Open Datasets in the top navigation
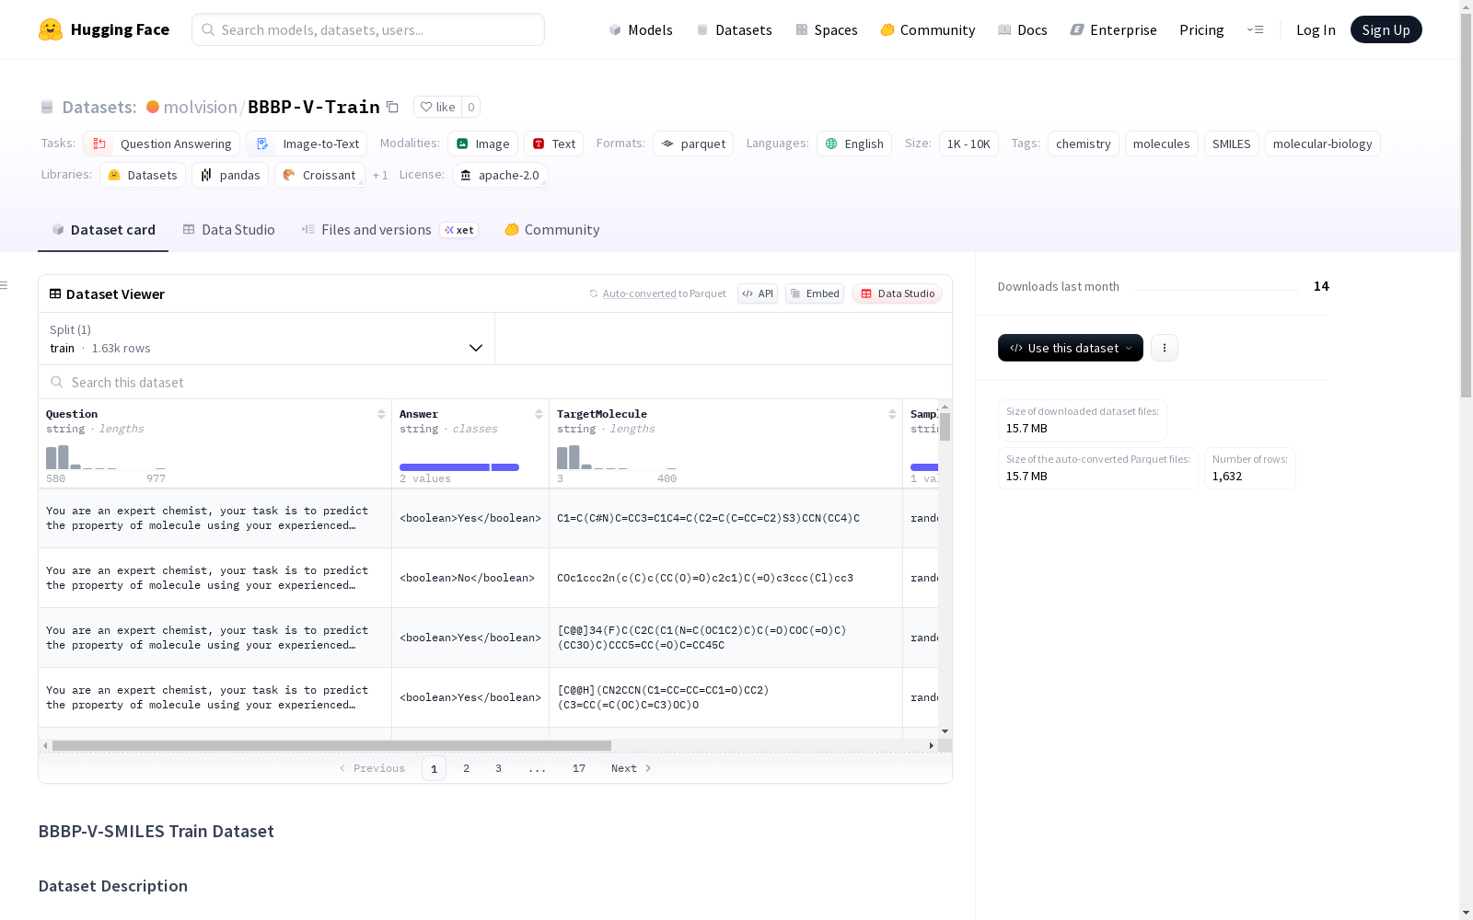The width and height of the screenshot is (1473, 920). tap(734, 29)
